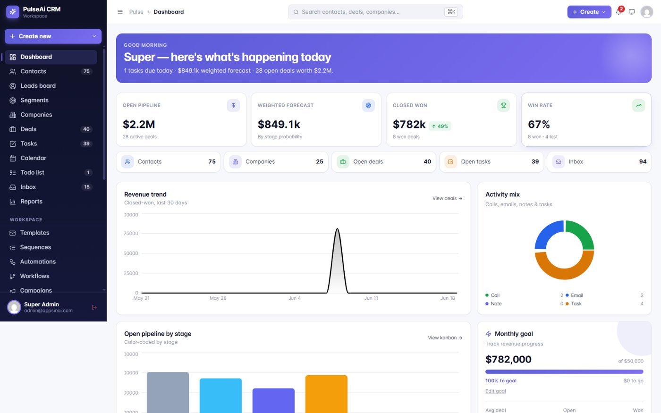Click the View deals link

447,198
